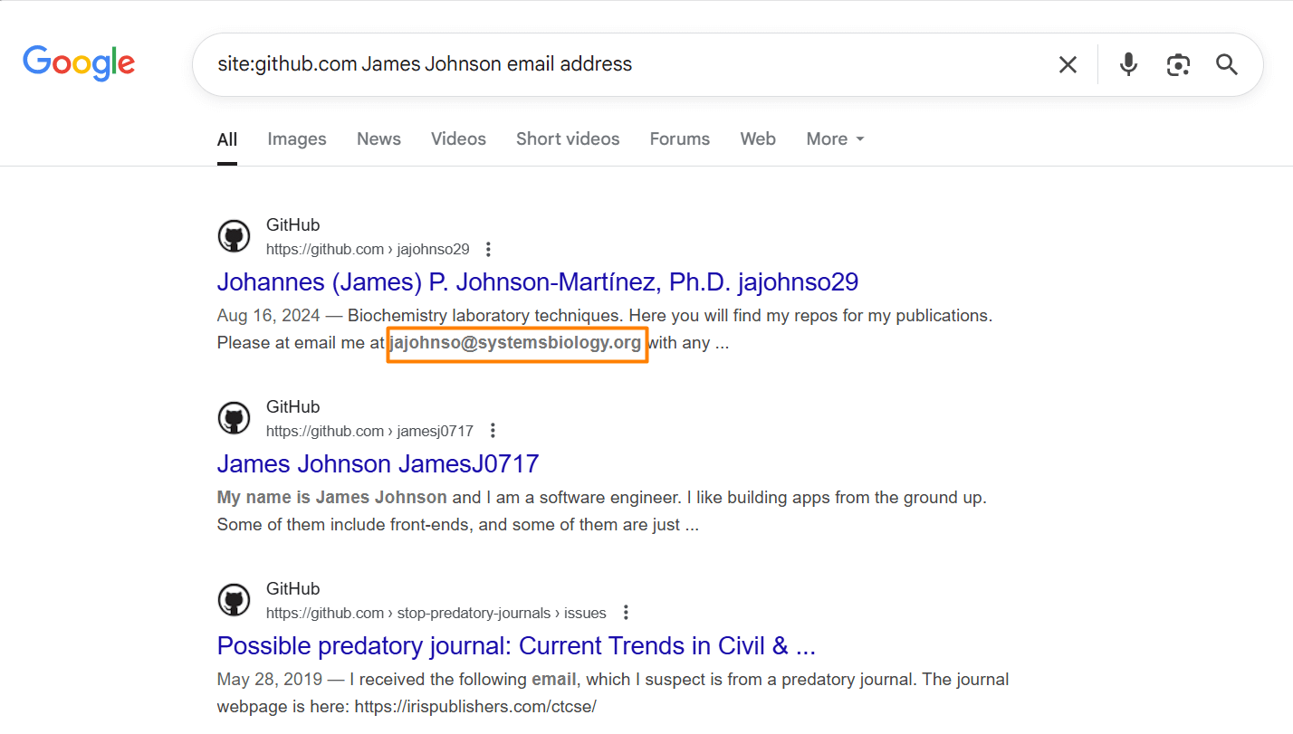Clear the search query with X icon
Image resolution: width=1293 pixels, height=734 pixels.
coord(1068,64)
